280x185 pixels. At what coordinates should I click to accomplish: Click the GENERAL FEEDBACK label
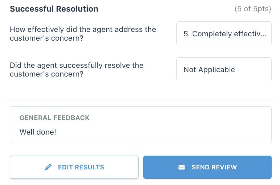[x=54, y=118]
